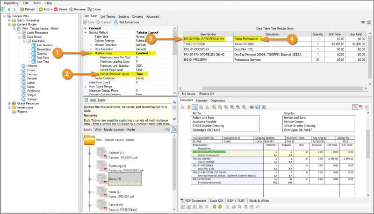This screenshot has height=214, width=374.
Task: Expand the Header Detection property
Action: tap(91, 44)
